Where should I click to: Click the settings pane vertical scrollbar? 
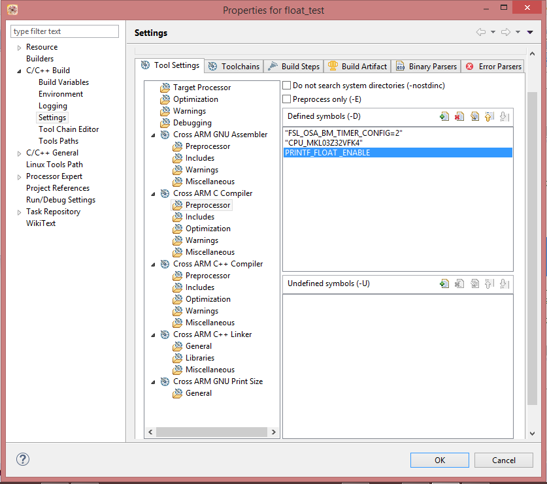coord(532,248)
